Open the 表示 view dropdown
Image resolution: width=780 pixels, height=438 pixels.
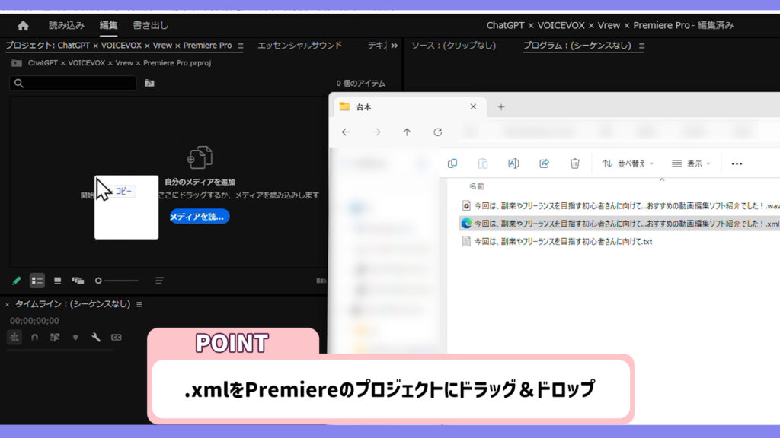click(x=691, y=163)
